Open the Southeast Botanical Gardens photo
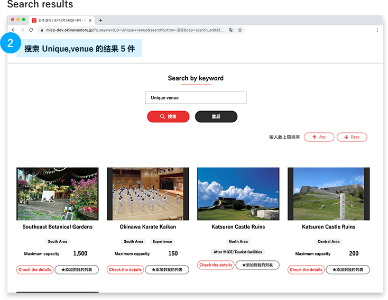 tap(58, 194)
